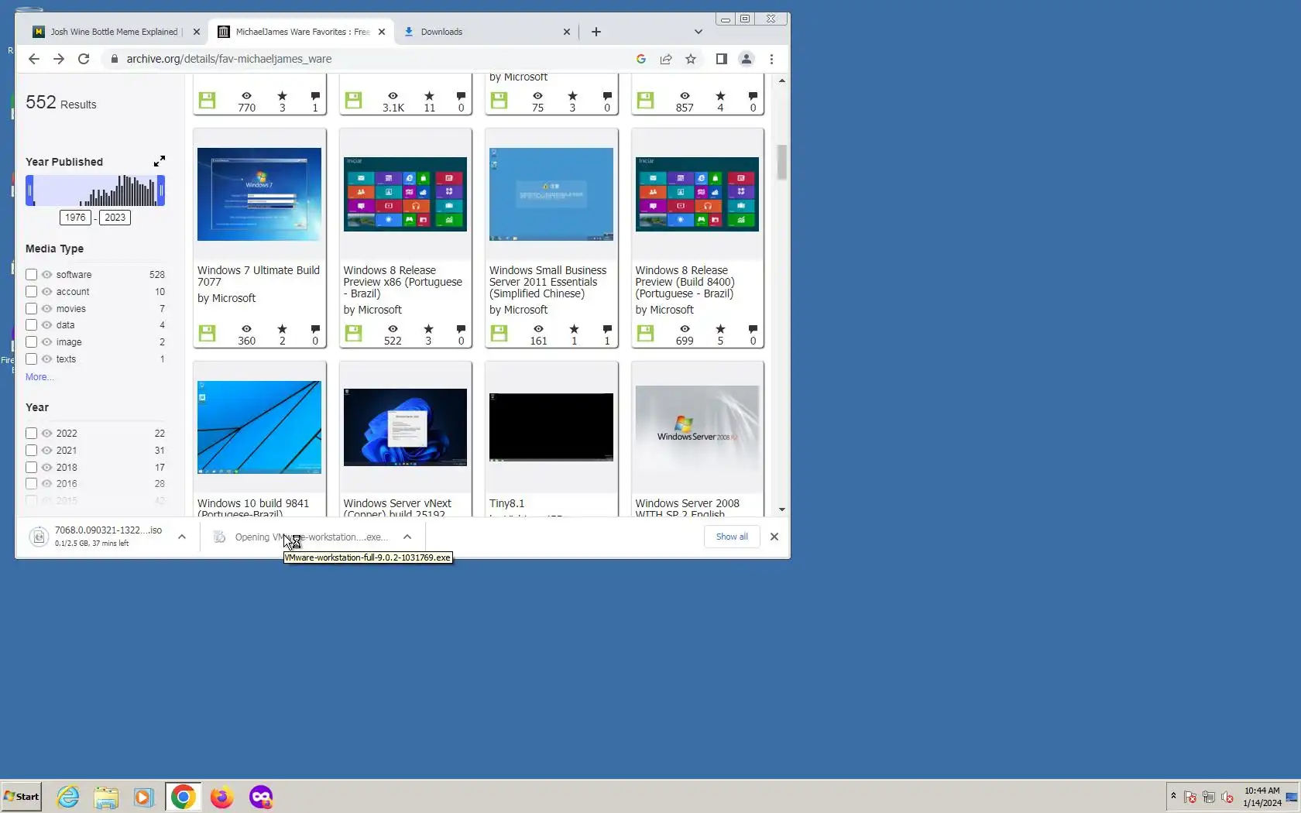
Task: Click the views eye icon on Windows 8 Build 8400 card
Action: (685, 329)
